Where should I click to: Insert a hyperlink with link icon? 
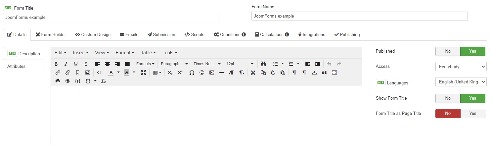click(58, 73)
